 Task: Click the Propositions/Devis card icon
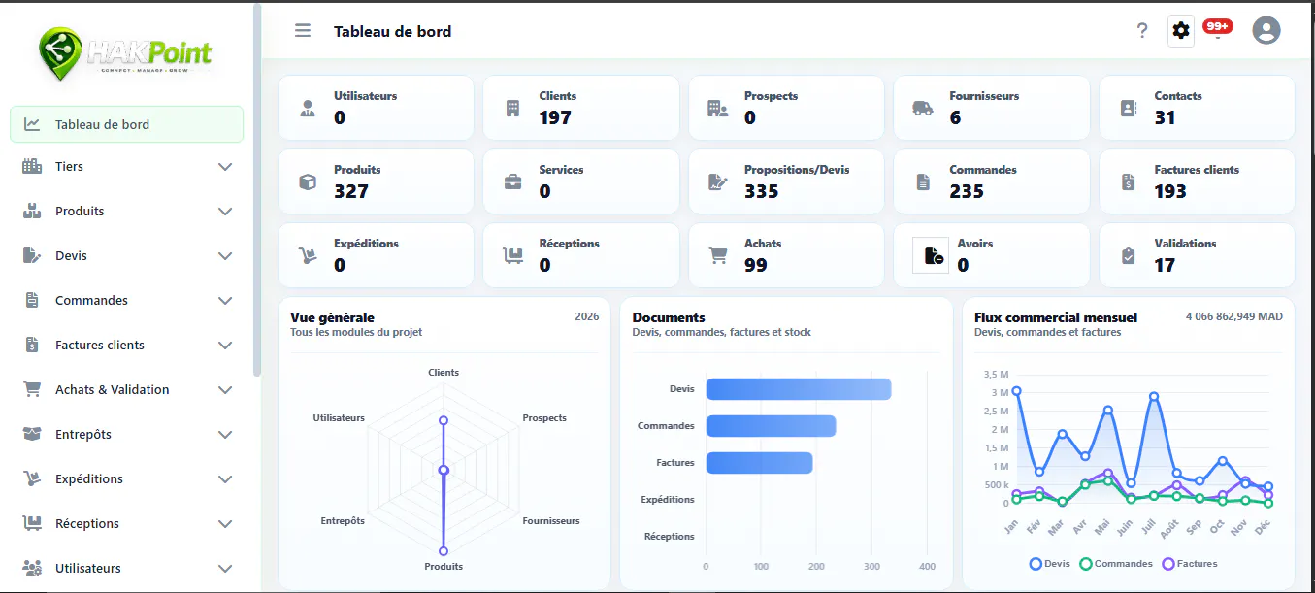[717, 181]
